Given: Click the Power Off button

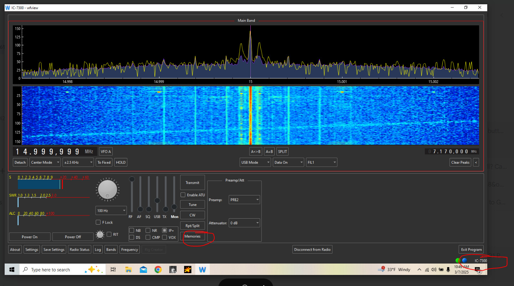Looking at the screenshot, I should [73, 237].
